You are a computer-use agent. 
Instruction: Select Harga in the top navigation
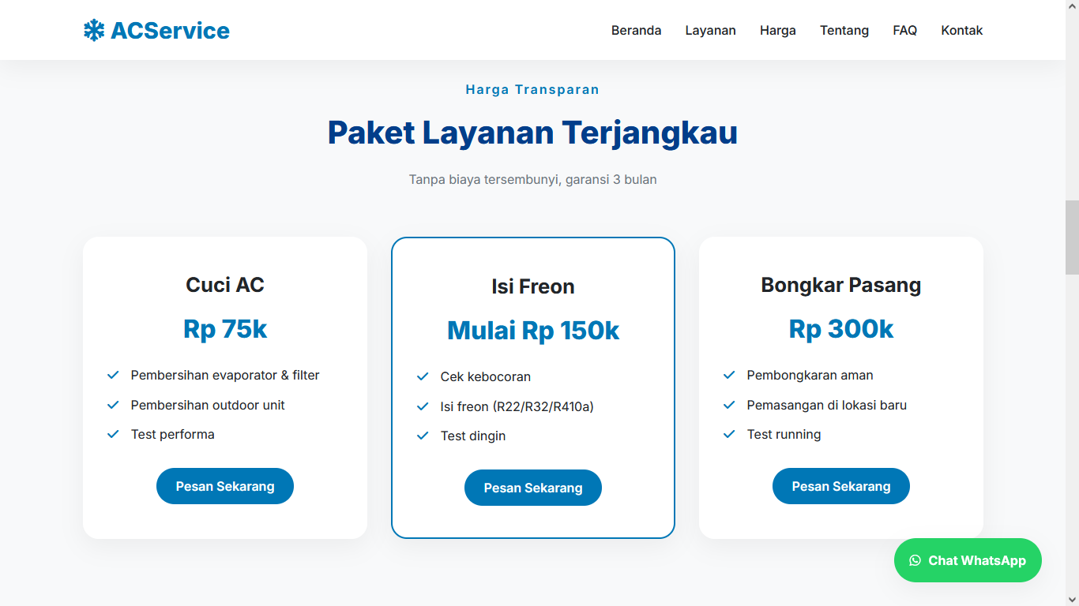777,31
